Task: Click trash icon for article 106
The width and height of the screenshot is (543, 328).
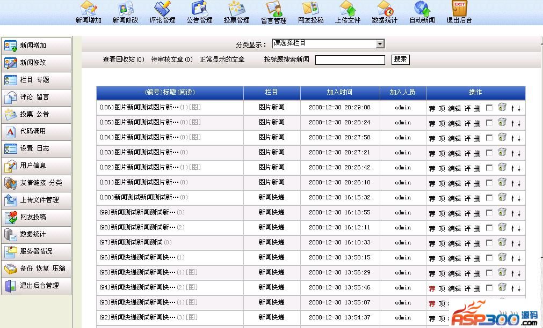Action: (502, 107)
